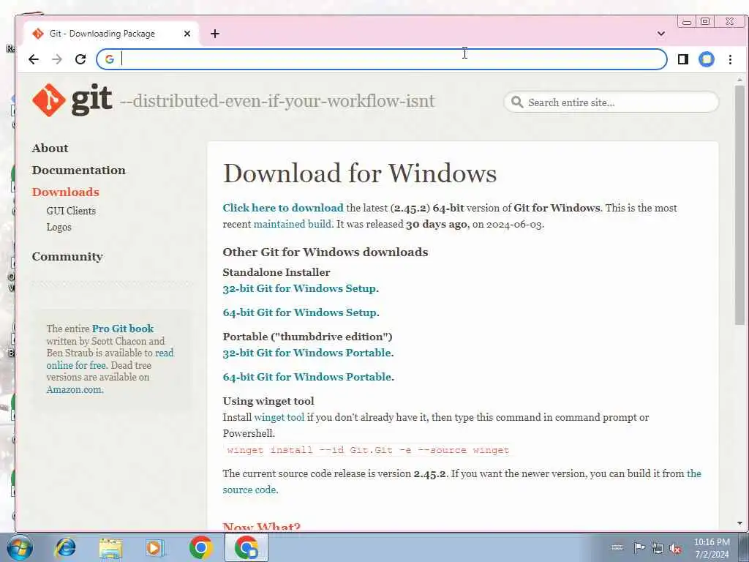Open GUI Clients sub-item
749x562 pixels.
[x=71, y=211]
